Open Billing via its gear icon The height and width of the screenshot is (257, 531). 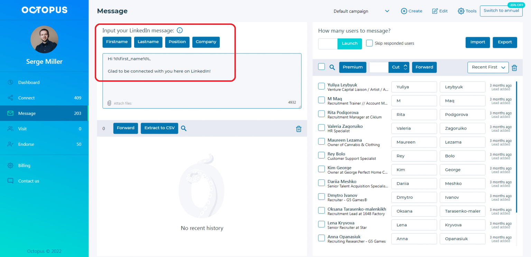(11, 165)
